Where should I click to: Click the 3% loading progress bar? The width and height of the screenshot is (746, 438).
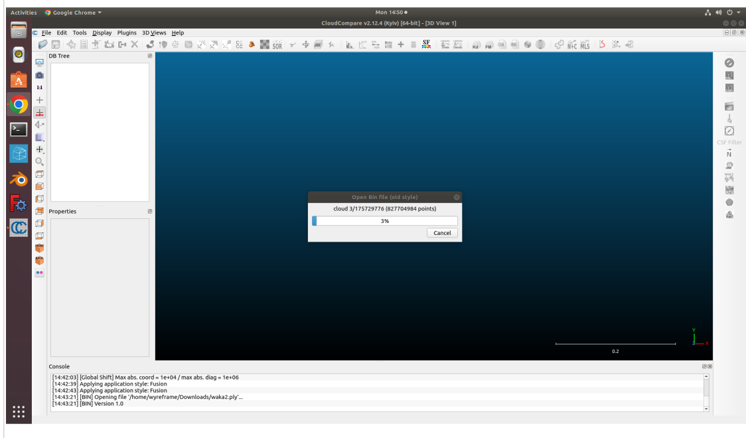(385, 220)
